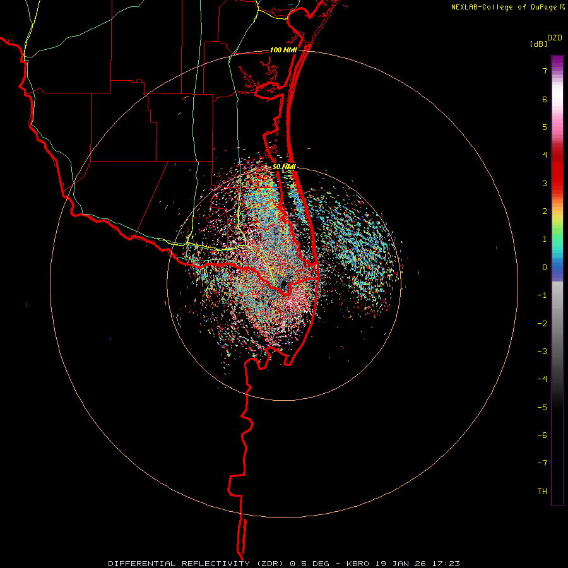The width and height of the screenshot is (568, 568).
Task: Click the -3 label on color scale
Action: point(542,351)
